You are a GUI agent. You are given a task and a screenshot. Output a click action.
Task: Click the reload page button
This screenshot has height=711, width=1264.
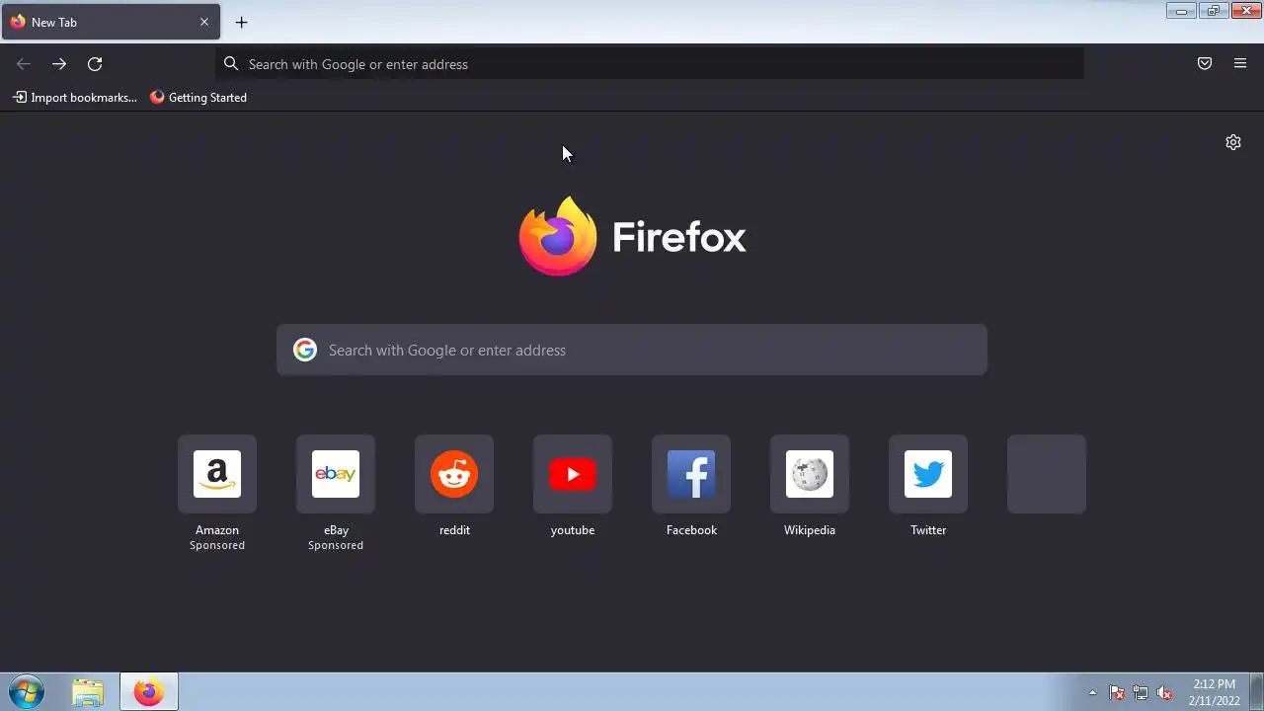coord(95,64)
